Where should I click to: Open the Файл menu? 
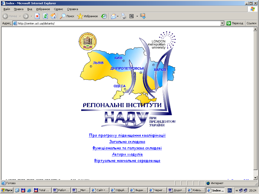coord(7,9)
